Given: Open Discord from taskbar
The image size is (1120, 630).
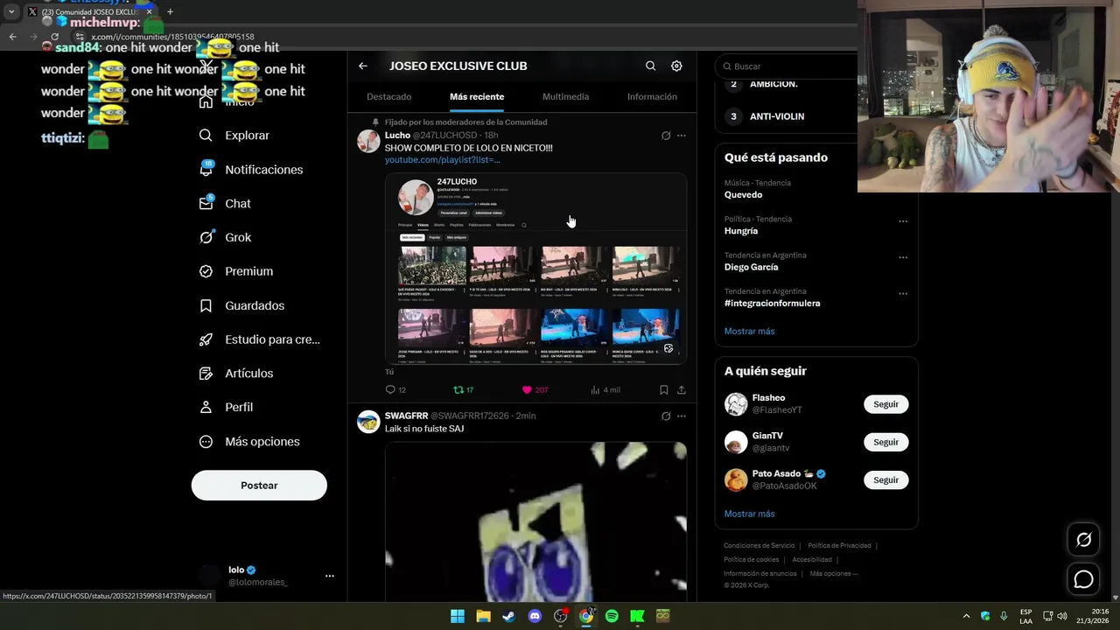Looking at the screenshot, I should click(x=535, y=616).
